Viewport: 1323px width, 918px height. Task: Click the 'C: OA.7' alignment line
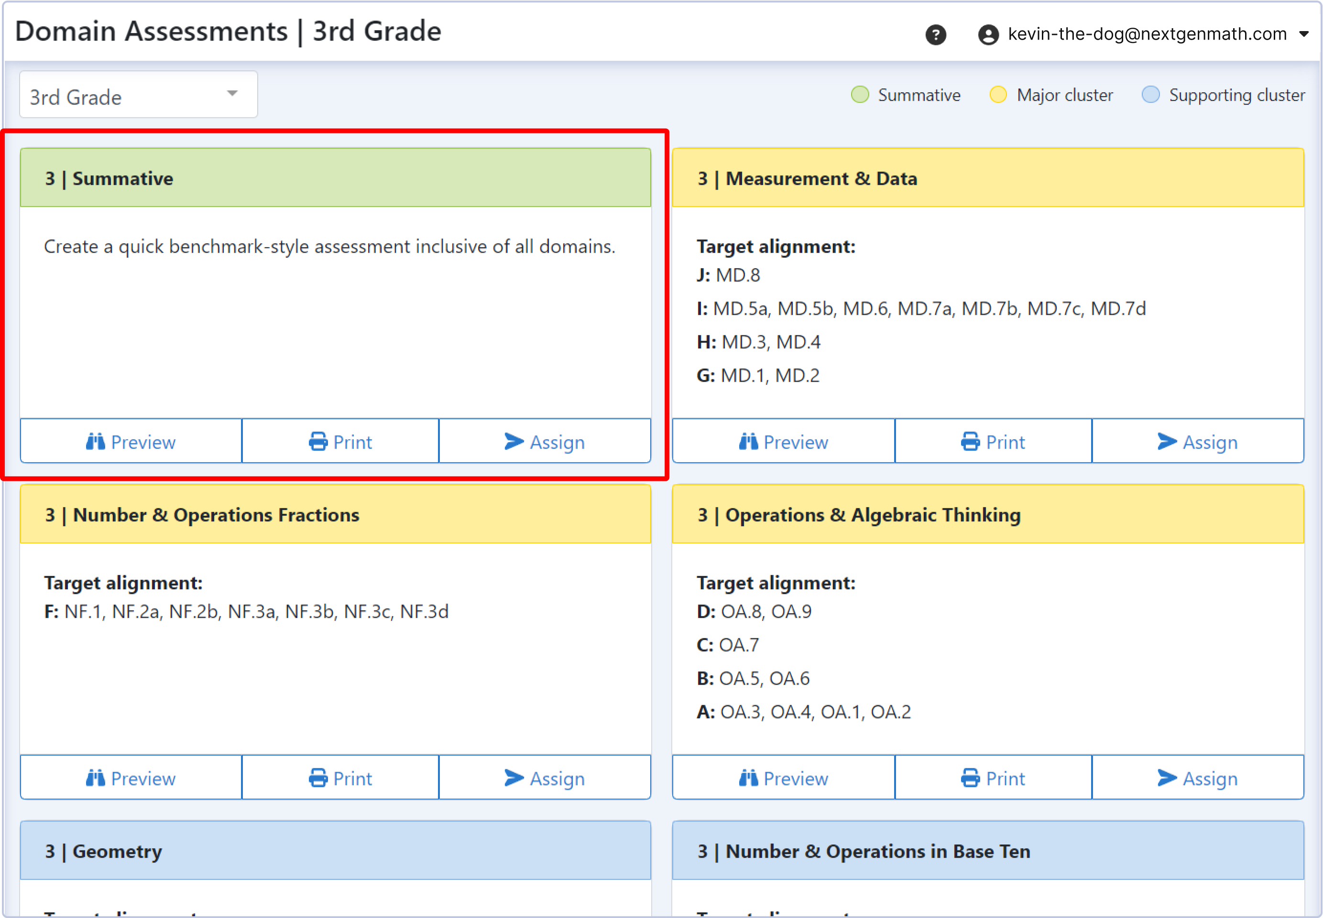click(x=727, y=645)
